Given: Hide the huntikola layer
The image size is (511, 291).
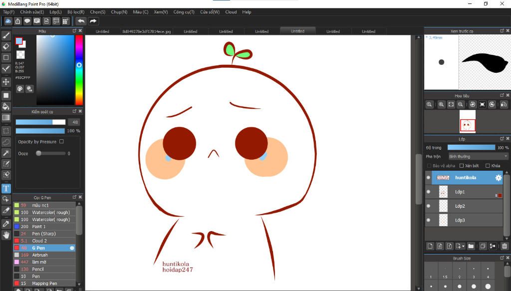Looking at the screenshot, I should [428, 178].
